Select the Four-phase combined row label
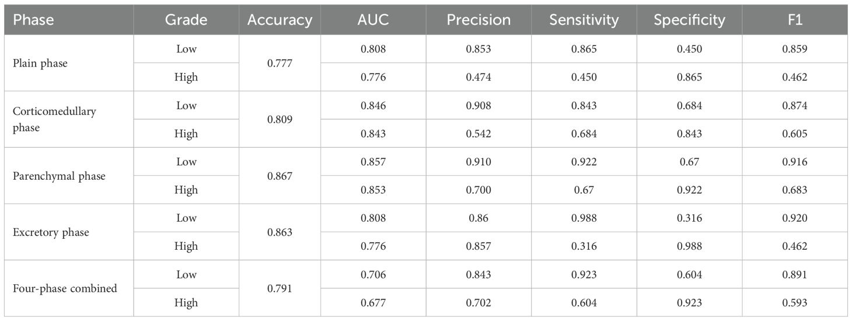852x321 pixels. tap(65, 288)
